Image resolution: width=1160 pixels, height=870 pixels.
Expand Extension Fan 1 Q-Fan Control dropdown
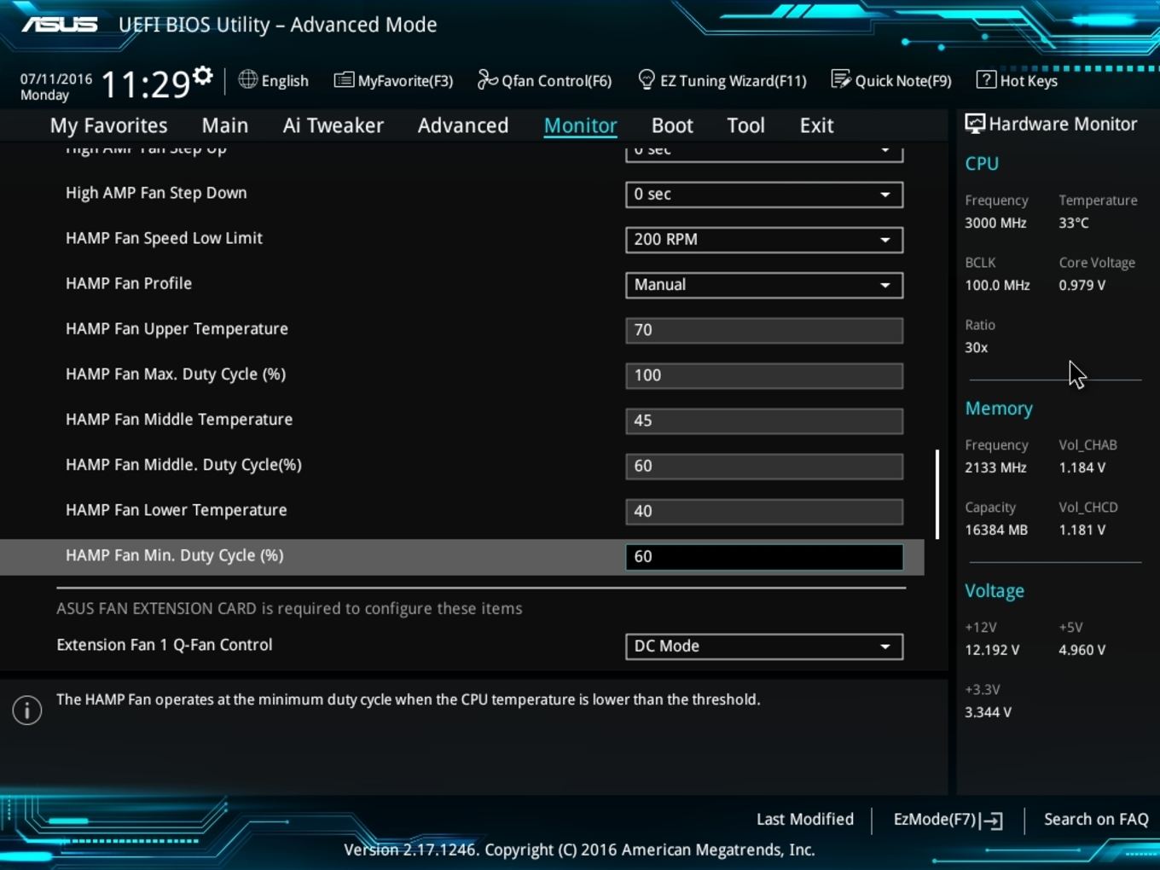764,647
